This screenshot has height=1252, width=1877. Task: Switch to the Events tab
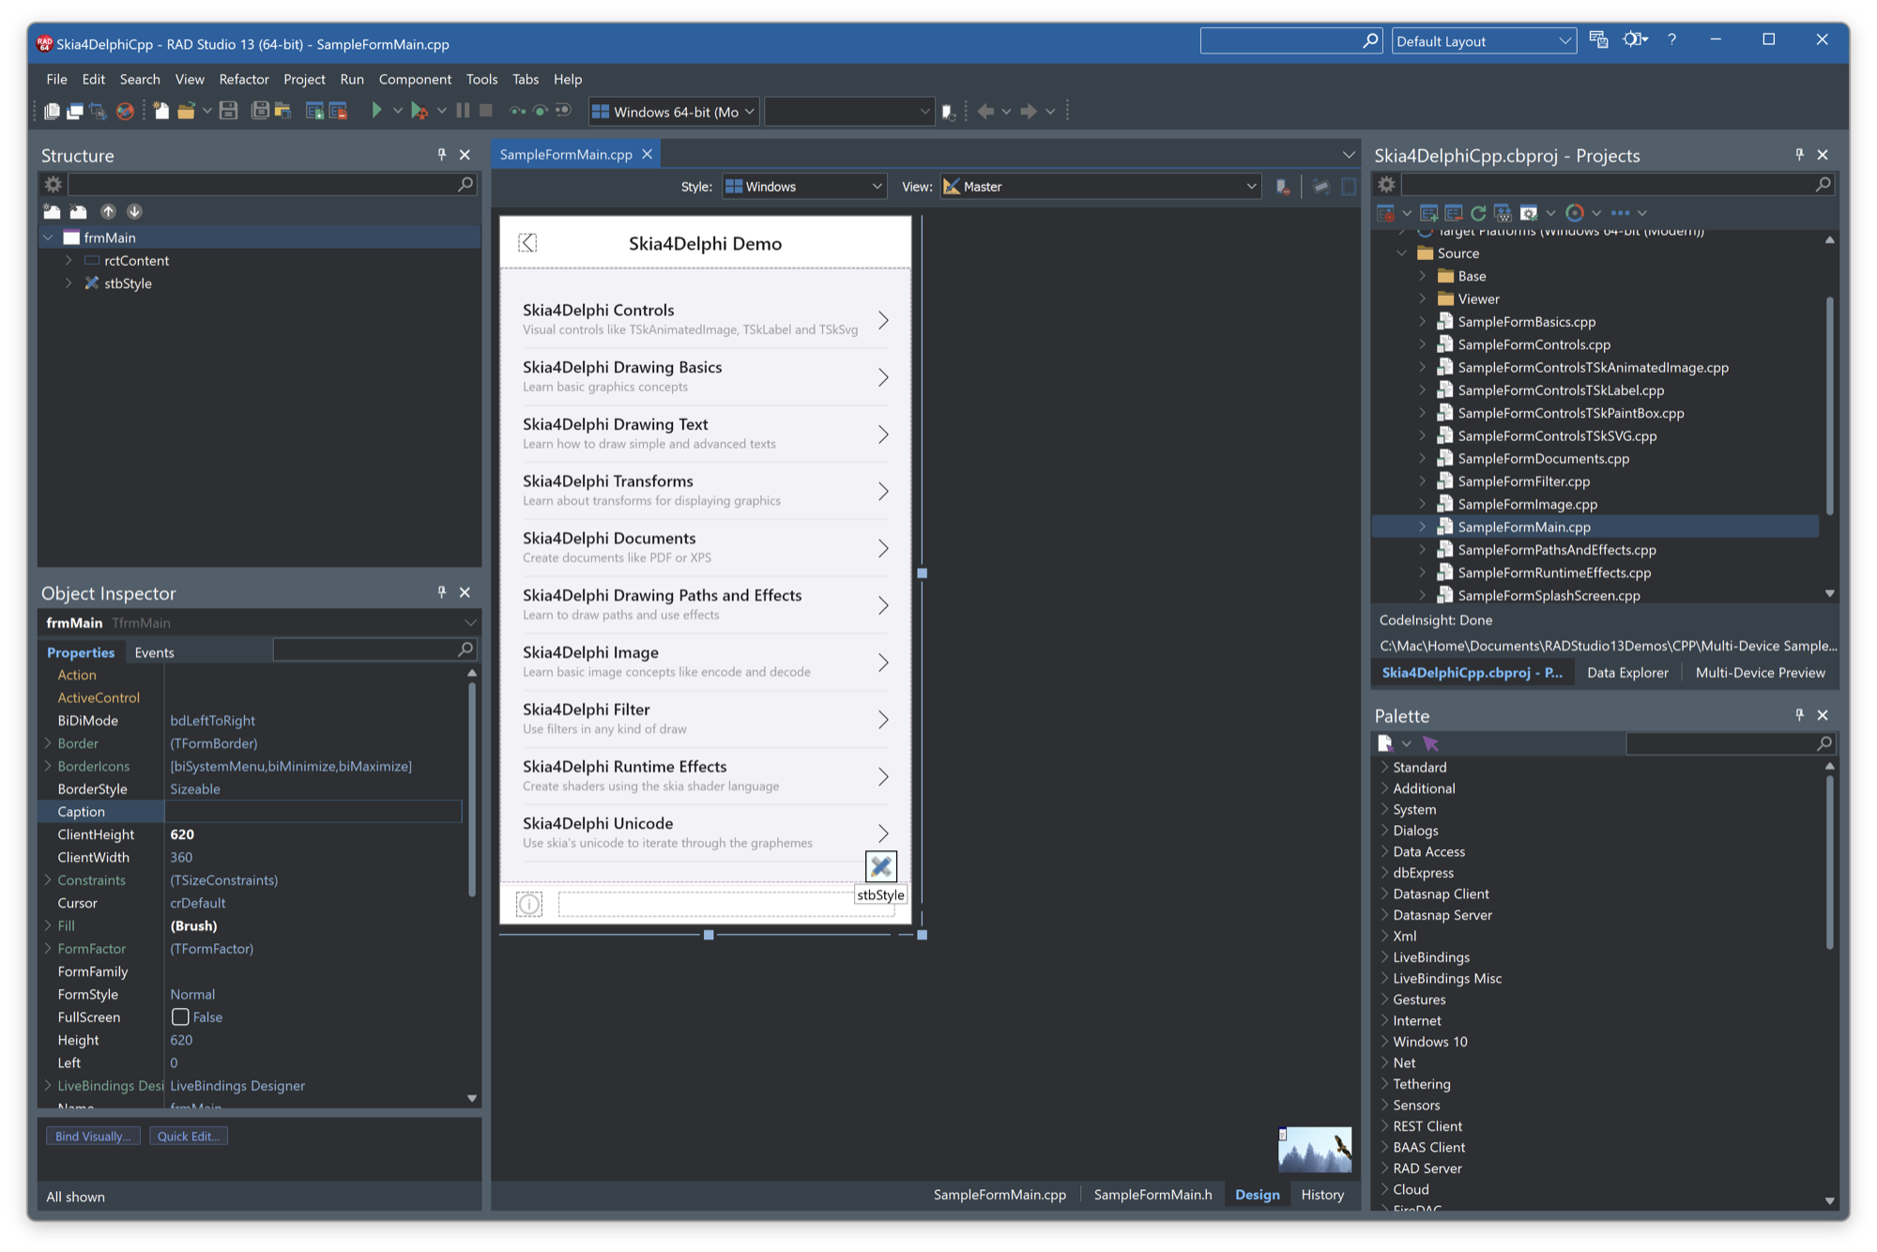154,652
